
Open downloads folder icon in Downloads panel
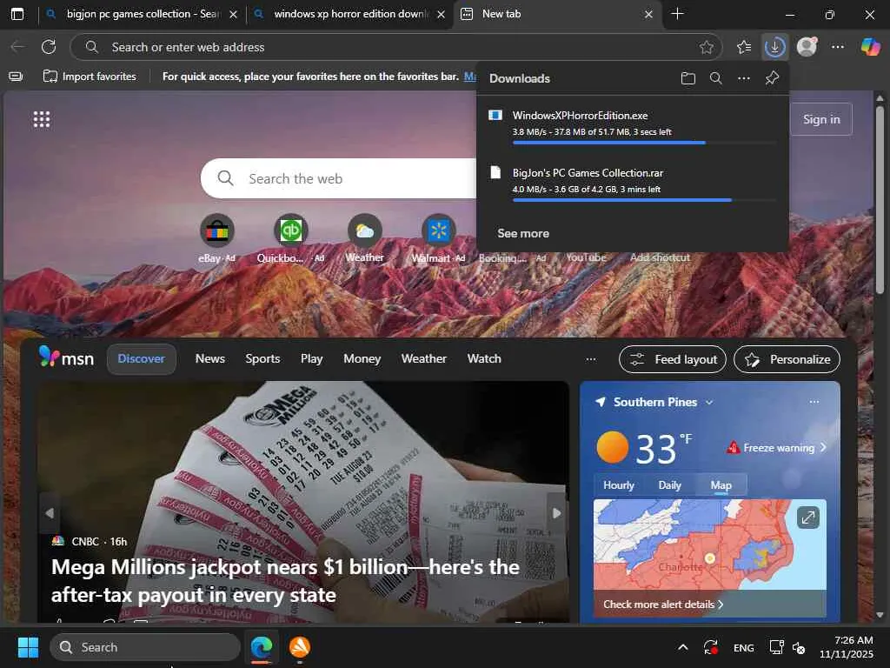pyautogui.click(x=688, y=78)
